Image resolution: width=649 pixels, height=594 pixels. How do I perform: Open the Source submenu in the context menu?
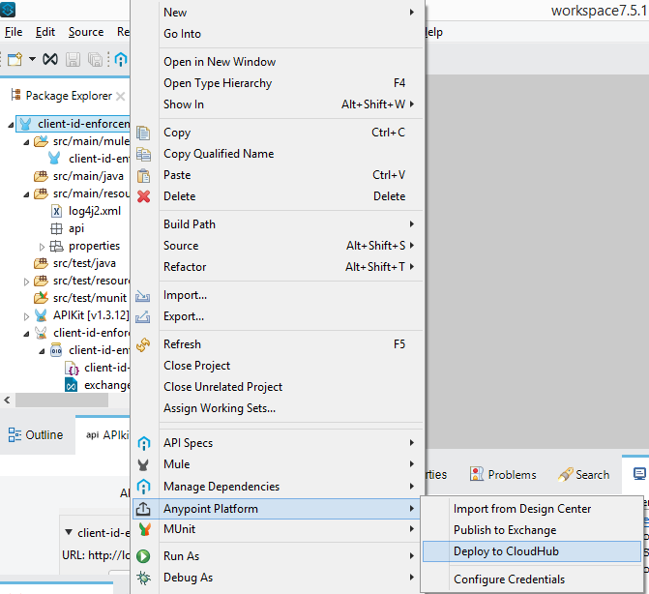coord(278,246)
